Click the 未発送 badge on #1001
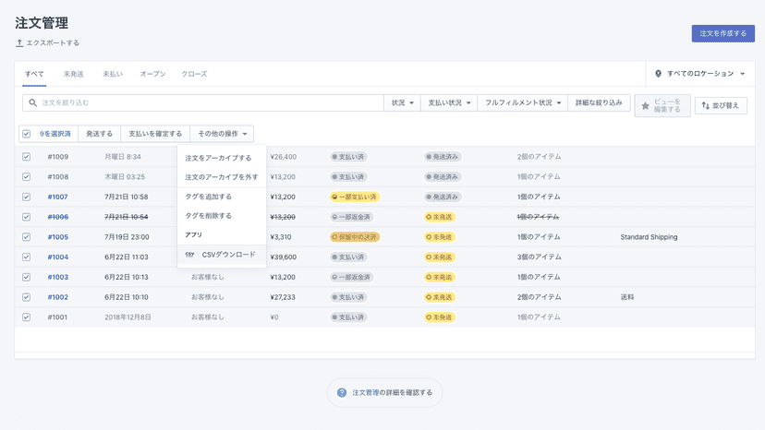Viewport: 765px width, 430px height. 440,317
